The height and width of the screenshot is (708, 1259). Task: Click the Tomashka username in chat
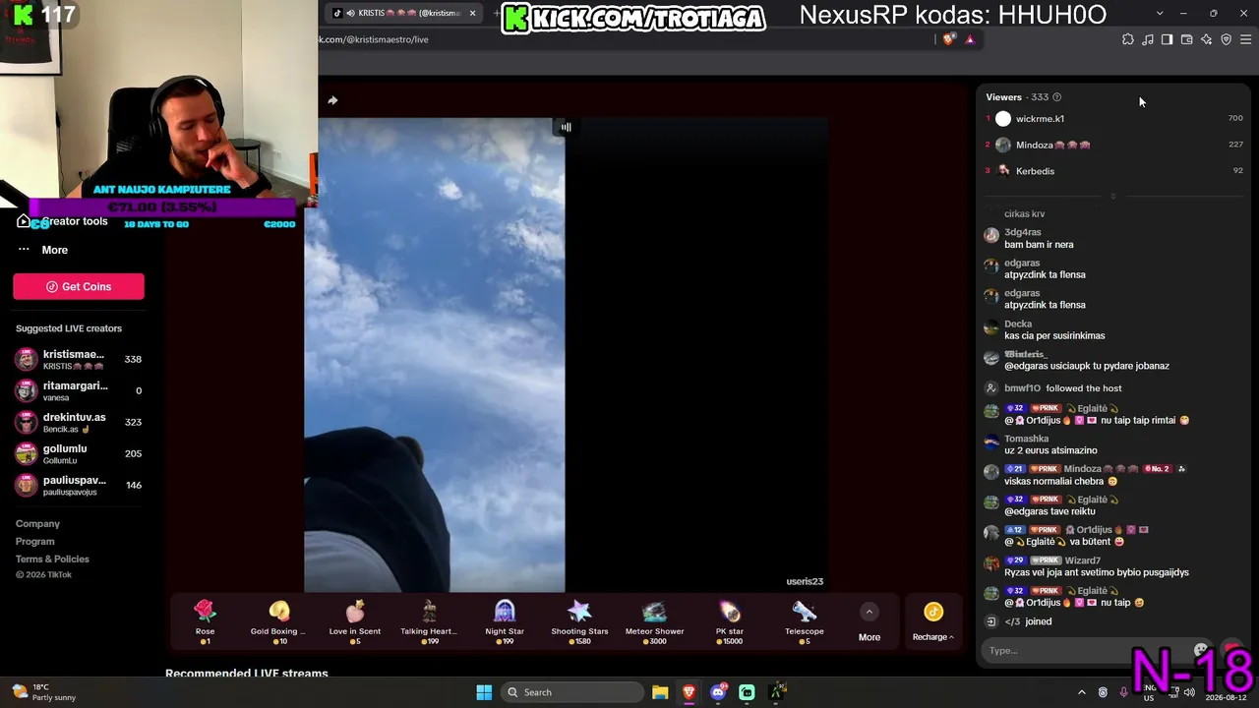click(x=1027, y=439)
